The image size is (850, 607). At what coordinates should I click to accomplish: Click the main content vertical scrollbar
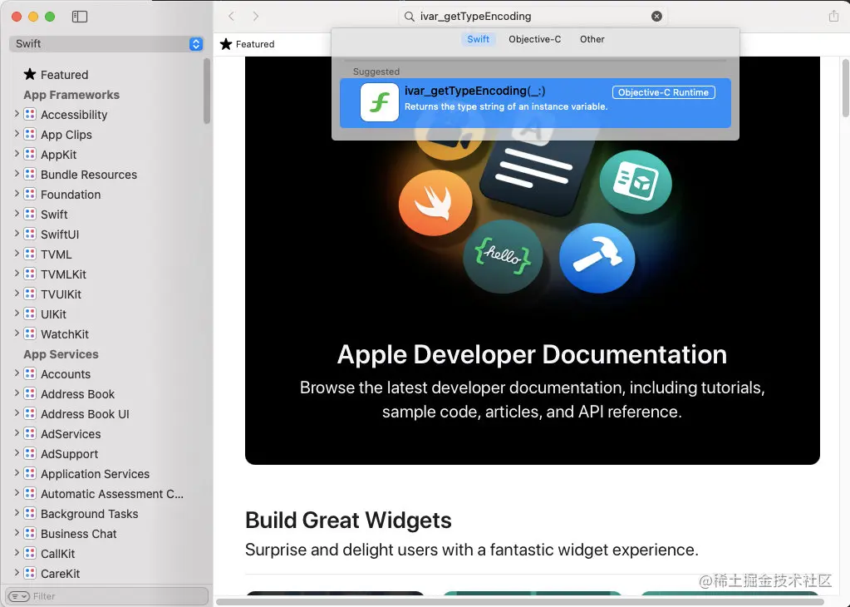(x=845, y=86)
